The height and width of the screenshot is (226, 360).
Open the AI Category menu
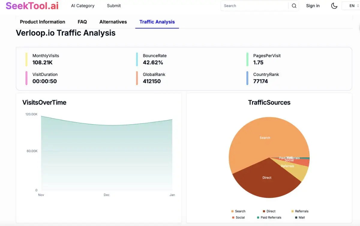tap(82, 6)
